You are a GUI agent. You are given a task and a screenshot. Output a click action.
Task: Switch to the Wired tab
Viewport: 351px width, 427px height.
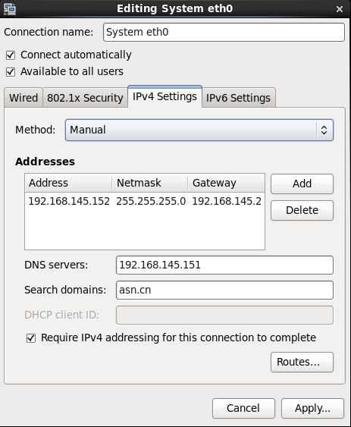(x=24, y=98)
